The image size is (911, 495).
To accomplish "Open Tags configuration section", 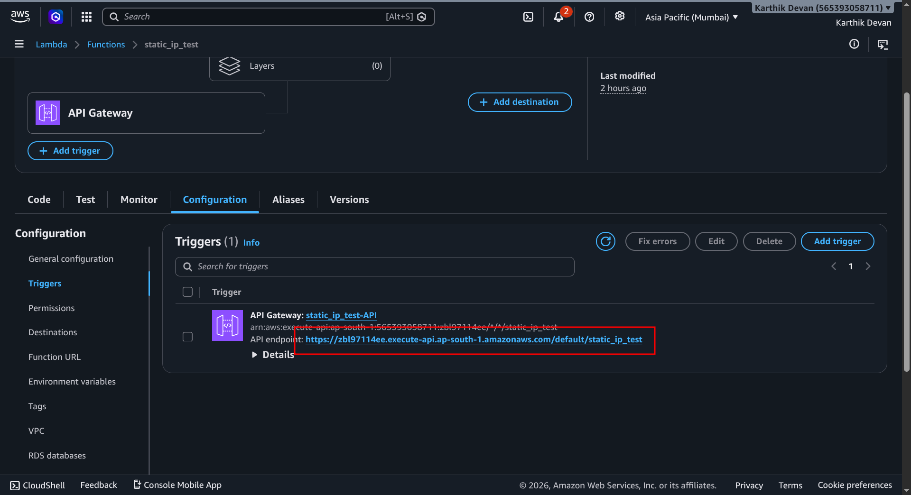I will tap(37, 406).
